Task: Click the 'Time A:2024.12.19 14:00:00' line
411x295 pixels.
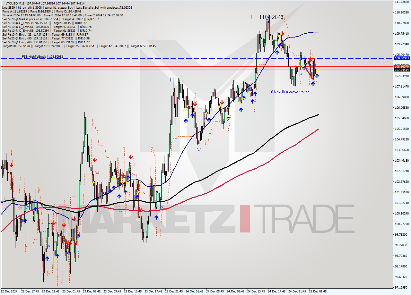Action: click(x=62, y=15)
